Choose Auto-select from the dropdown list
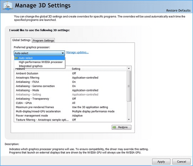The height and width of the screenshot is (166, 193). click(40, 58)
